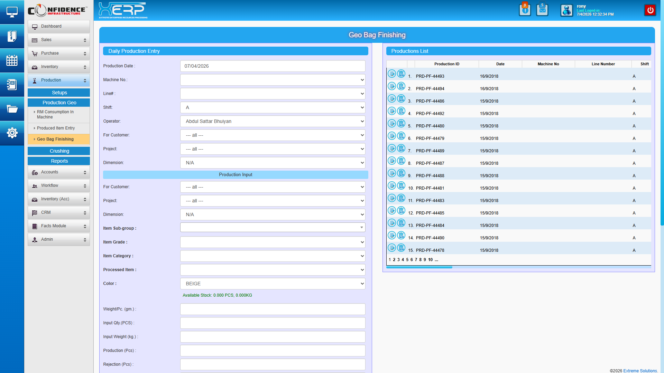664x373 pixels.
Task: Expand the Sales menu section
Action: (x=58, y=40)
